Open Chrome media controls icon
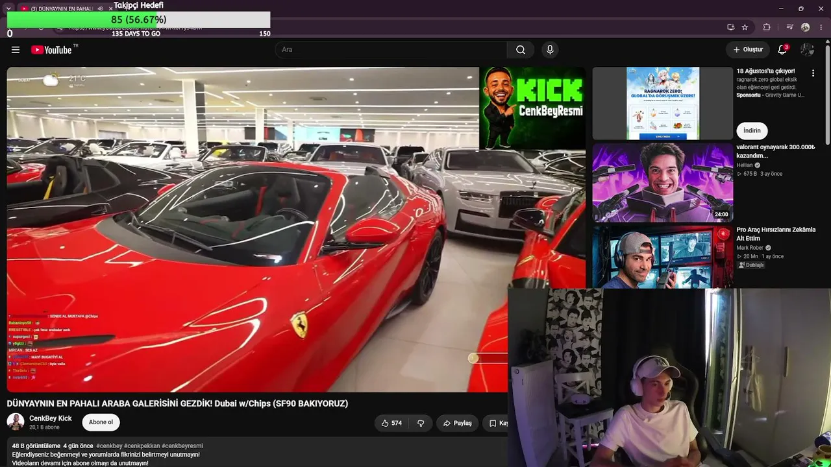Image resolution: width=831 pixels, height=467 pixels. point(789,27)
